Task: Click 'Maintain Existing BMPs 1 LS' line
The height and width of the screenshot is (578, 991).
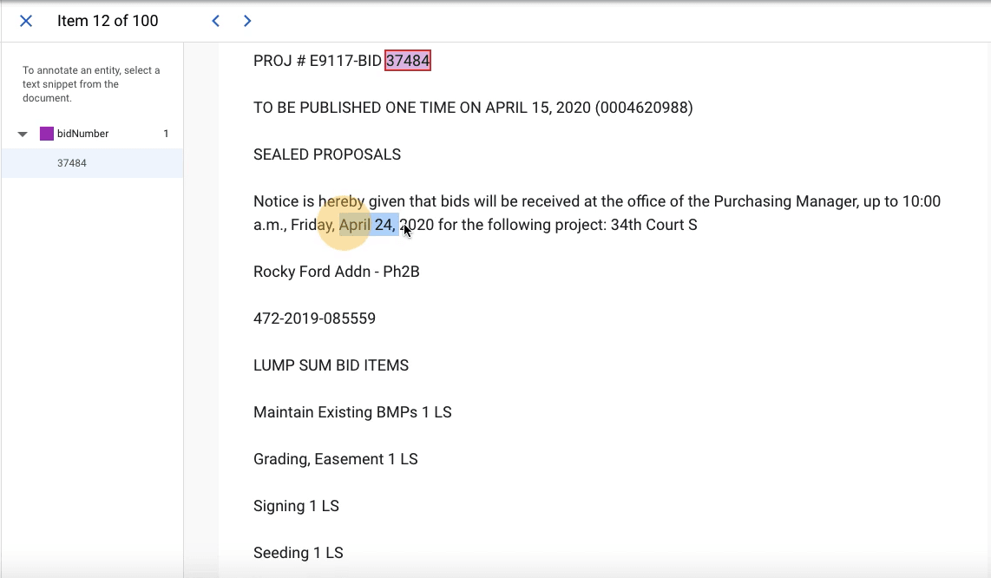Action: point(352,412)
